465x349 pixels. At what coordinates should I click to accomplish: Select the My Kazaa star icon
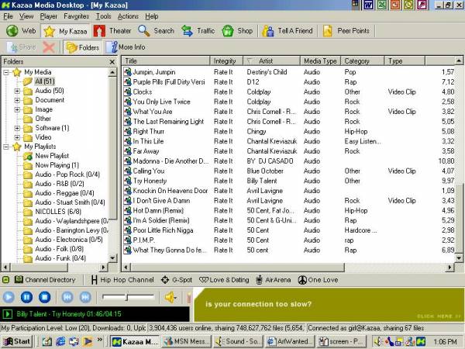point(50,31)
